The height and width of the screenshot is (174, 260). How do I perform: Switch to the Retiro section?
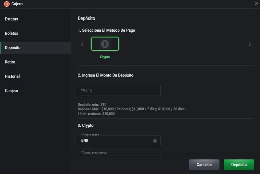[x=10, y=62]
